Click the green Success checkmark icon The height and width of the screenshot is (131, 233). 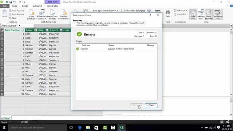pyautogui.click(x=79, y=34)
